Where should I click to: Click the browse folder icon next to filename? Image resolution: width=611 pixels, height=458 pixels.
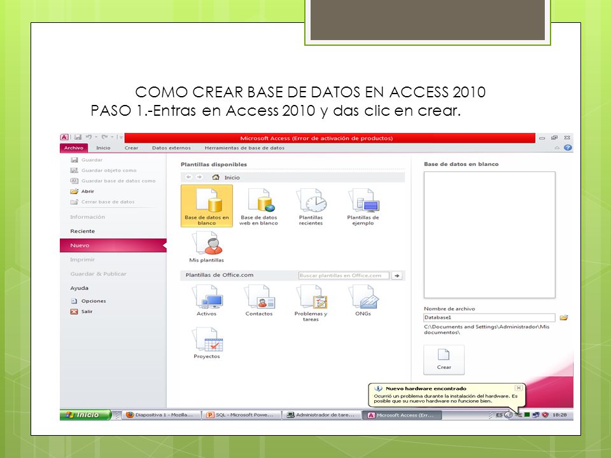point(563,318)
